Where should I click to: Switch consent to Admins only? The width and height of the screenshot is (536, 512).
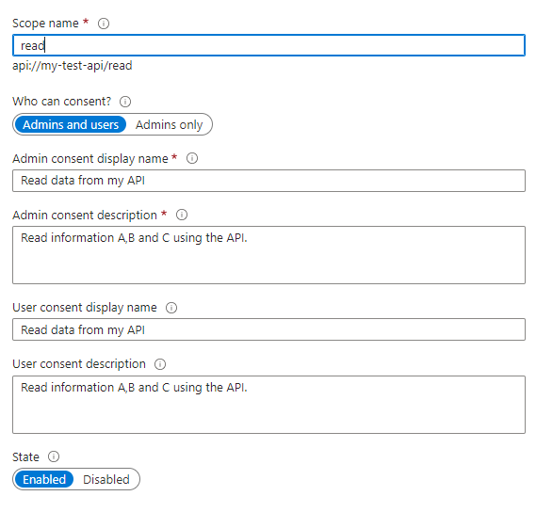click(169, 124)
